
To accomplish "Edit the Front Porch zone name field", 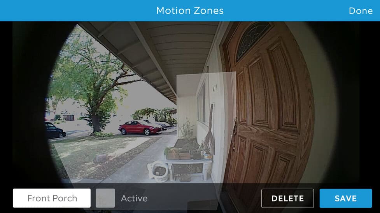I will point(52,198).
